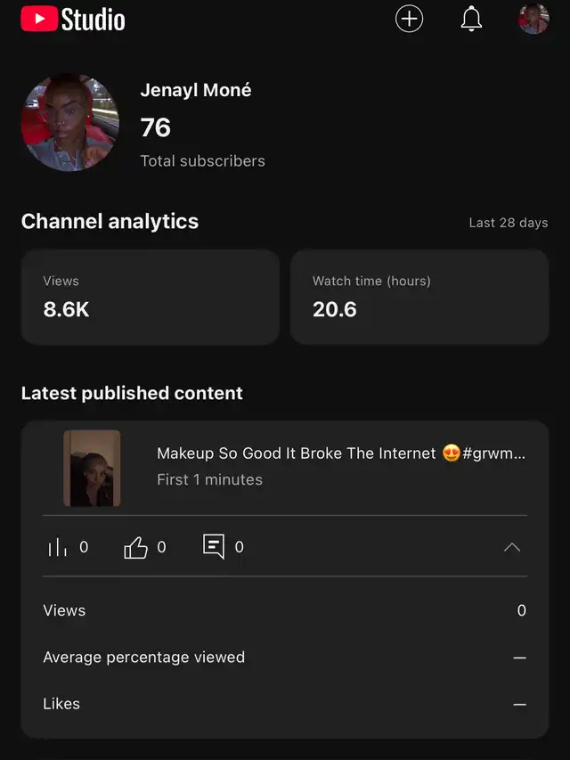Tap the Makeup So Good video title
The image size is (570, 760).
click(340, 454)
